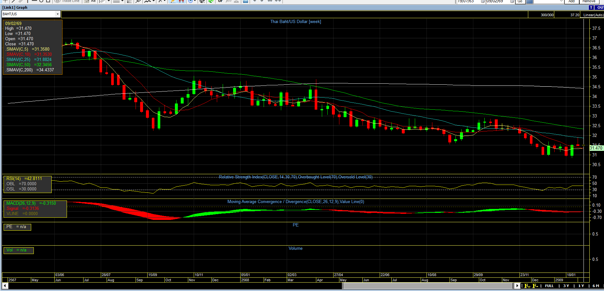Click the scrollbar left arrow

[x=5, y=286]
